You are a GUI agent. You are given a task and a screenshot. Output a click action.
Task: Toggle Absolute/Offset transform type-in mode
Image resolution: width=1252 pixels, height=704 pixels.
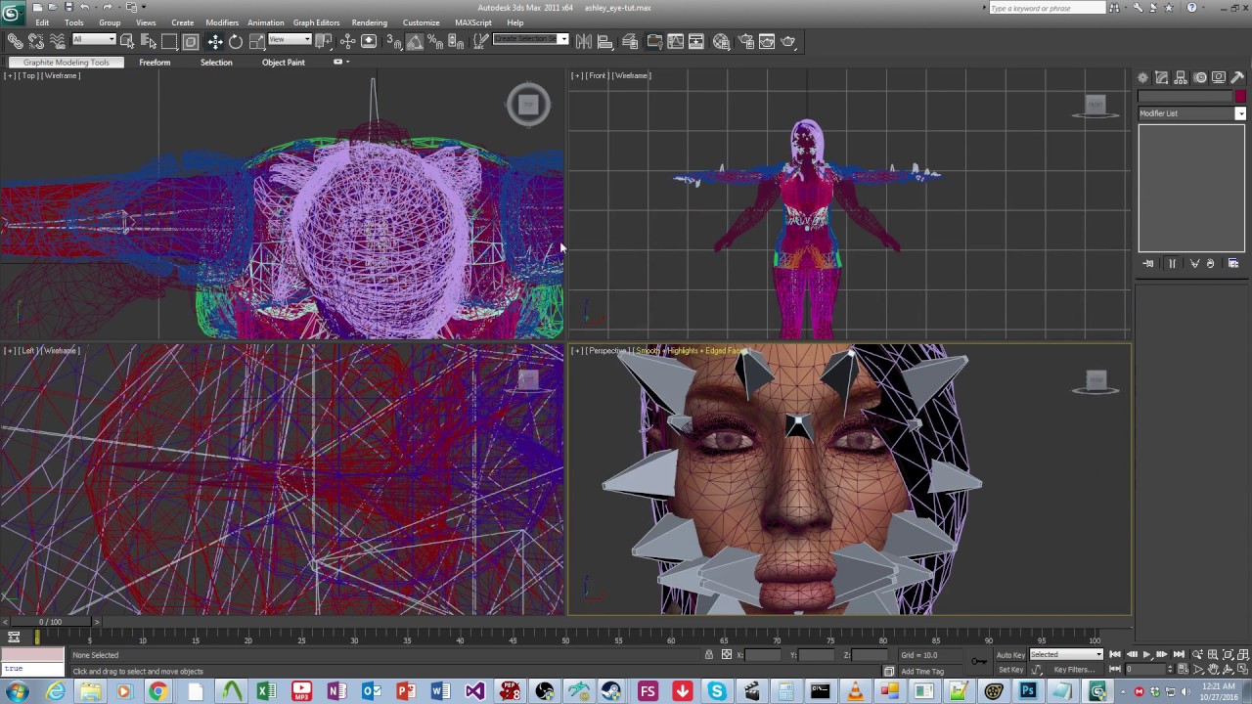coord(727,654)
